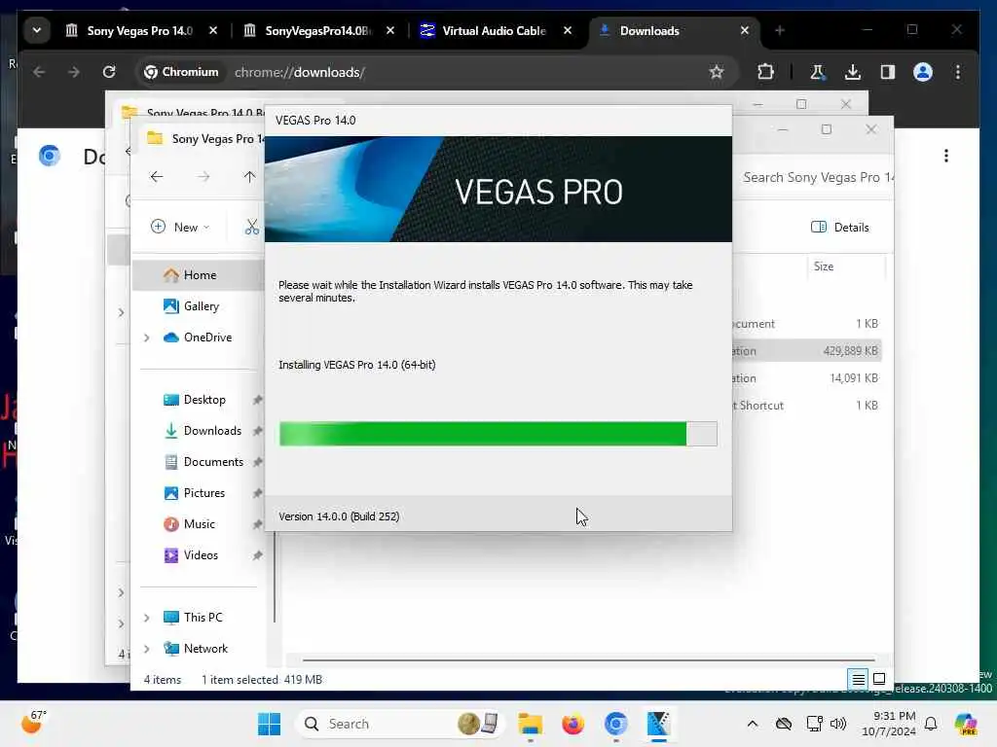Open the tab search dropdown in Chromium
Image resolution: width=997 pixels, height=747 pixels.
coord(37,30)
